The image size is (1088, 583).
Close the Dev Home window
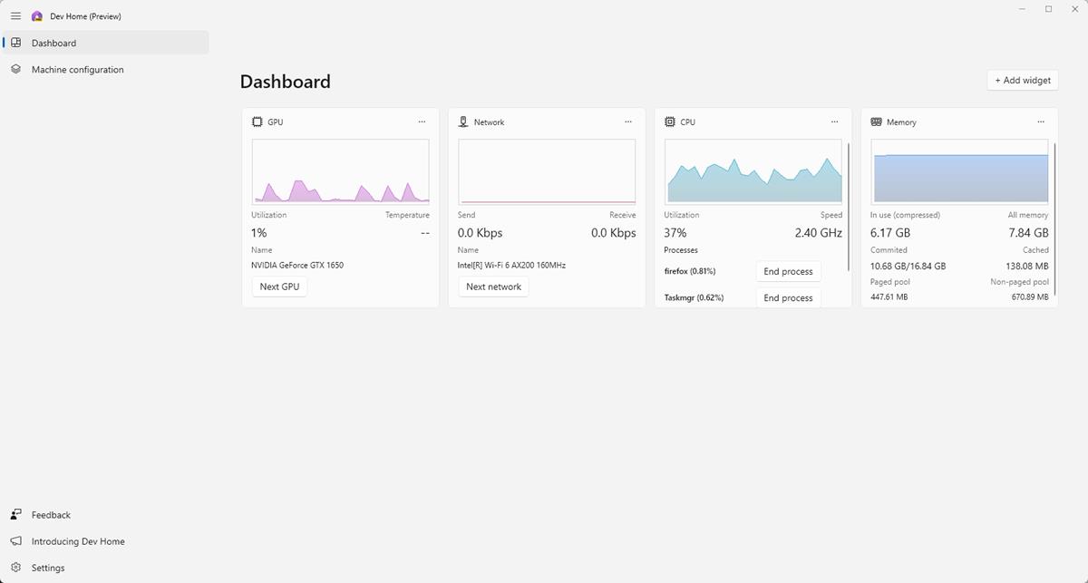1075,9
